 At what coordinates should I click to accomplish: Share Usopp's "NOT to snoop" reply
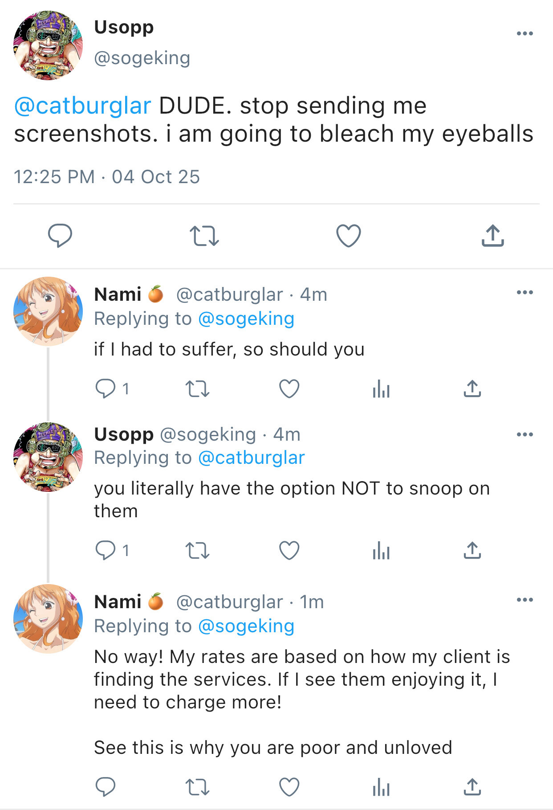click(x=472, y=550)
